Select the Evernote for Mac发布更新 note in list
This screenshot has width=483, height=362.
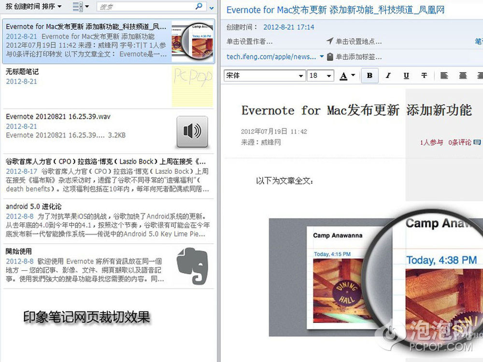coord(108,41)
